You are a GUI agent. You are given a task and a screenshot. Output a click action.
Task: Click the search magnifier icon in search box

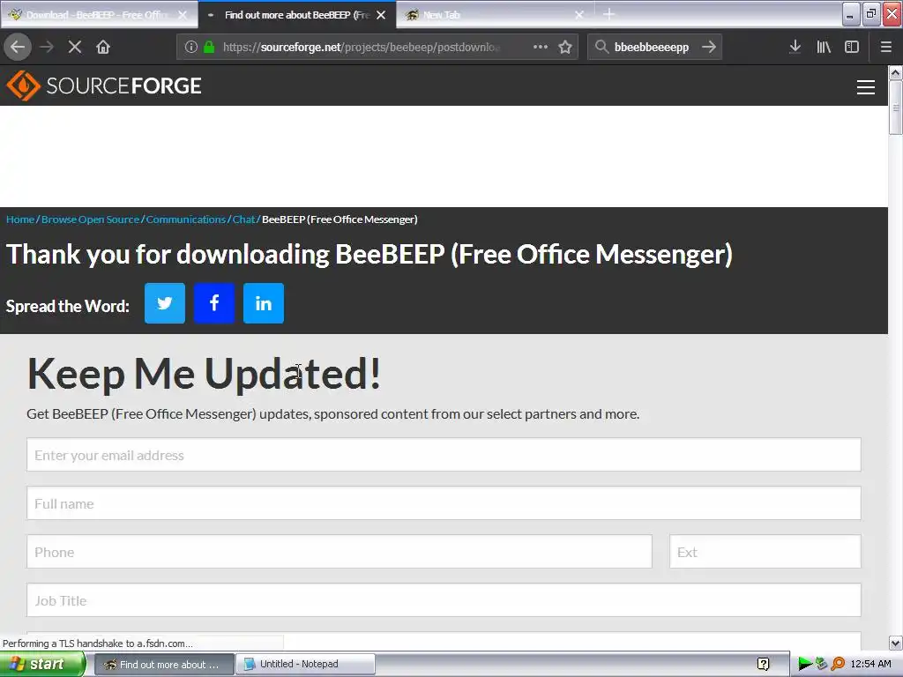click(x=601, y=47)
